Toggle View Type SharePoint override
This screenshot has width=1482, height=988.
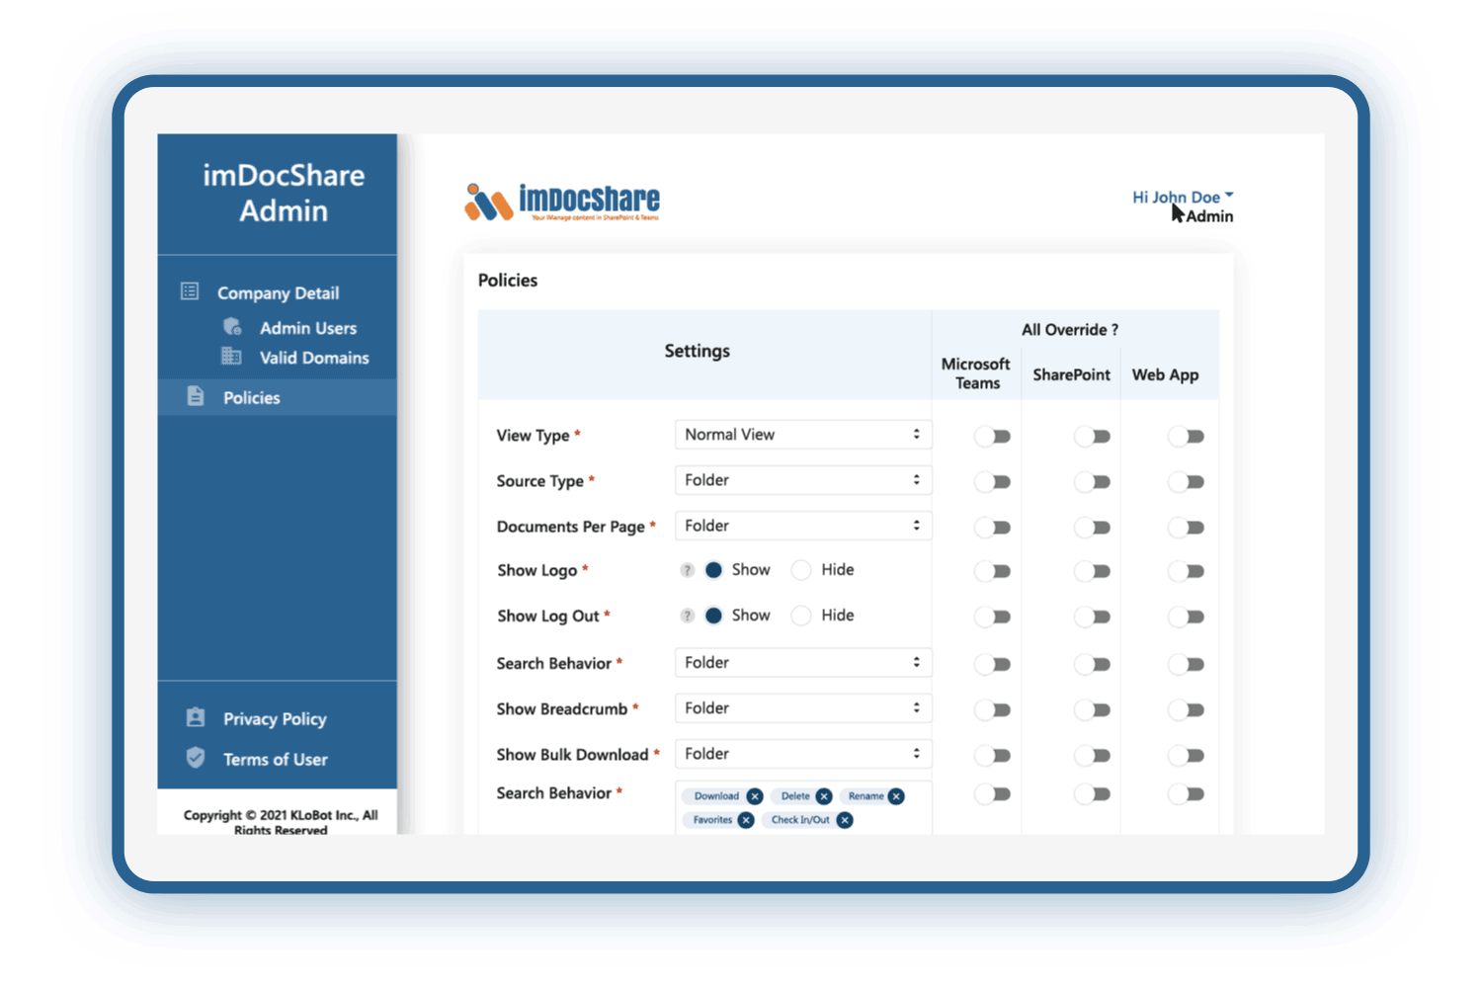(1093, 436)
